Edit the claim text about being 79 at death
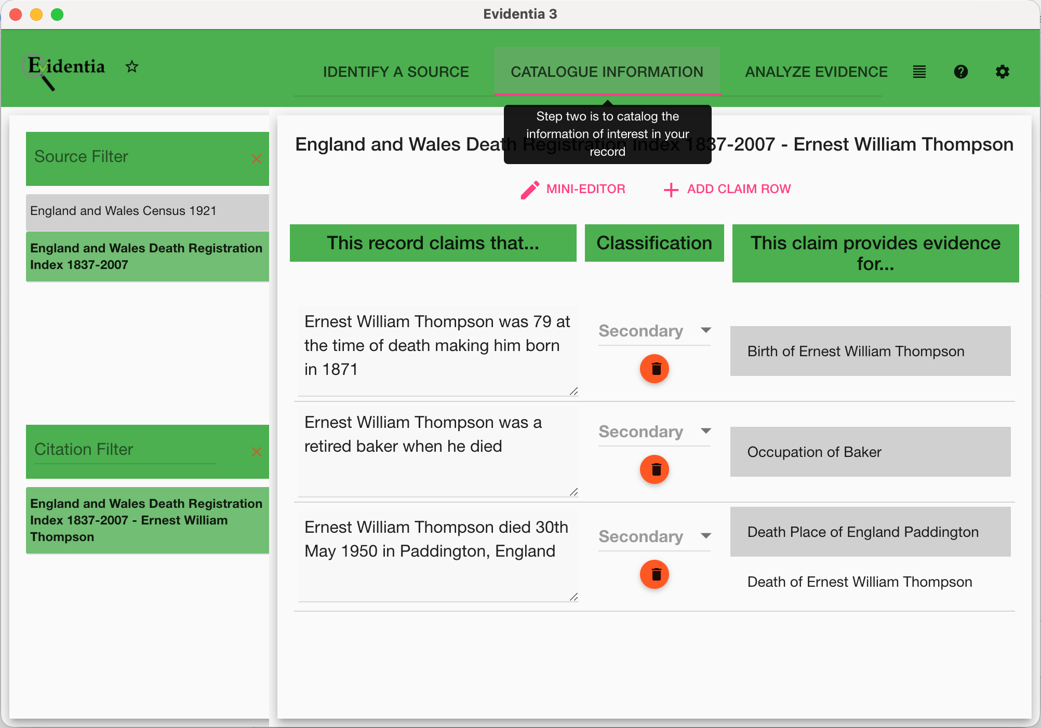The height and width of the screenshot is (728, 1041). tap(438, 351)
